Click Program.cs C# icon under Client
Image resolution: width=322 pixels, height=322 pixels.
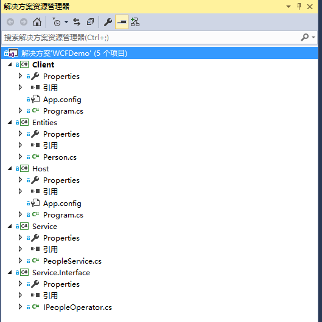[35, 111]
